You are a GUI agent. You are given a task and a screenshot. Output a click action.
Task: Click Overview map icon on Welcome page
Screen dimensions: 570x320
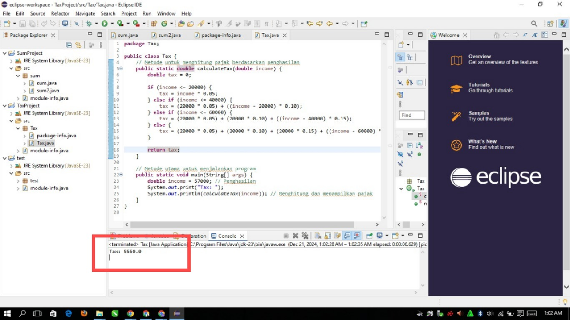456,60
